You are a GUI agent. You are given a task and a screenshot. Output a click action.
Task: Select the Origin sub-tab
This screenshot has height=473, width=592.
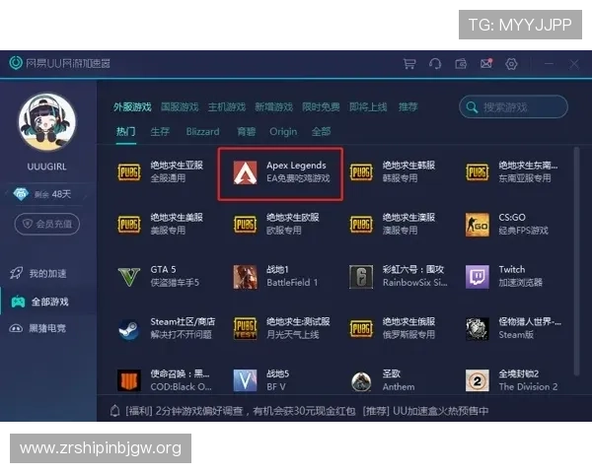click(283, 132)
